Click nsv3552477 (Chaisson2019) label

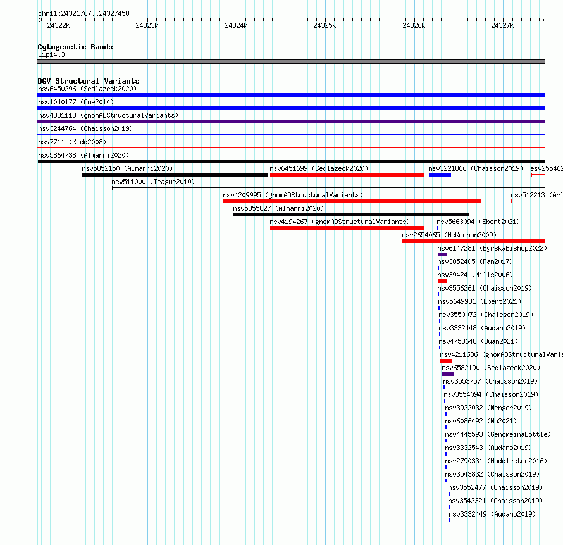click(495, 487)
